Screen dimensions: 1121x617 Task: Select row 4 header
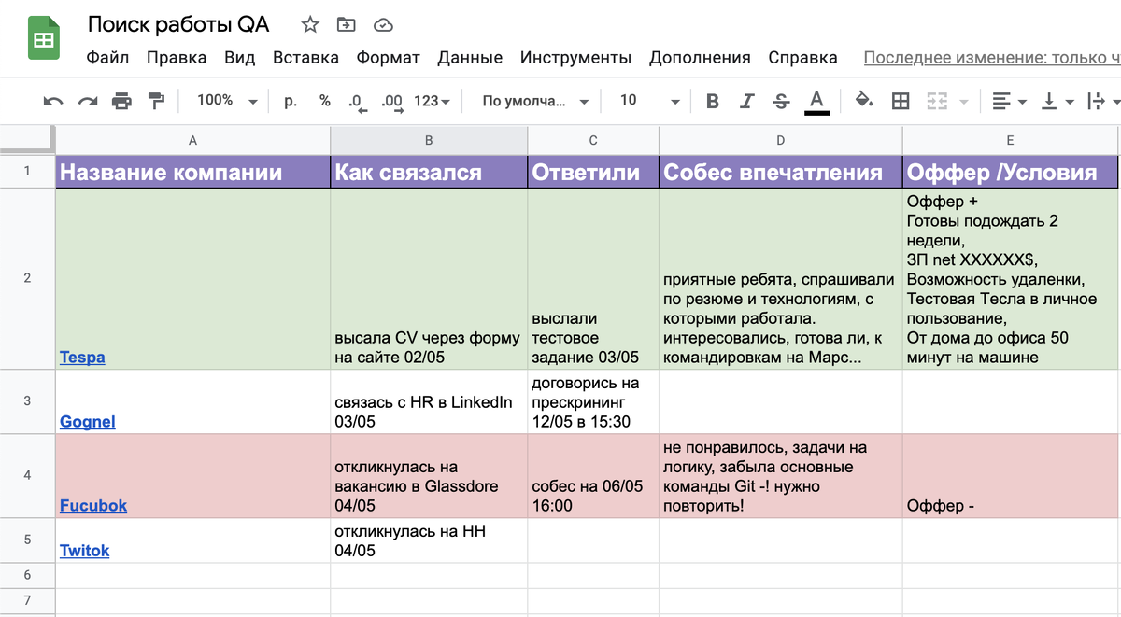(x=27, y=476)
